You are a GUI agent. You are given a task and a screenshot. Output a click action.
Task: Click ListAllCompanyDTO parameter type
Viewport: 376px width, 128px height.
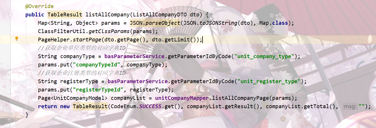(x=160, y=14)
